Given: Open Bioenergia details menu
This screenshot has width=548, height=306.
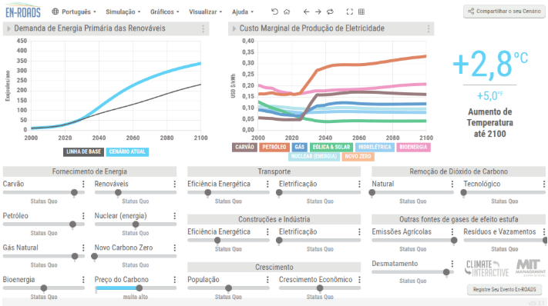Looking at the screenshot, I should point(83,280).
